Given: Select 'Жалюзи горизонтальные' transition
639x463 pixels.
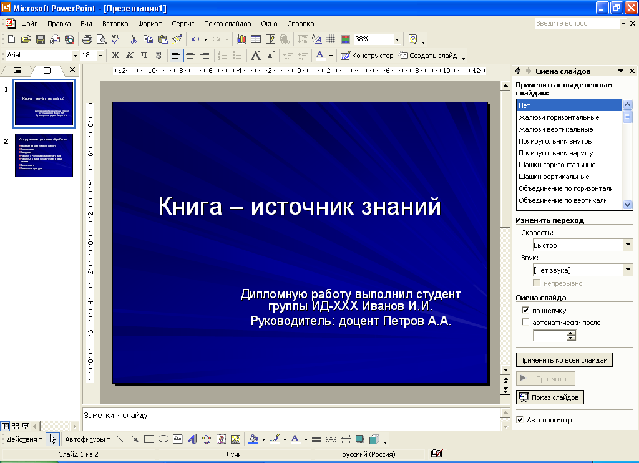Looking at the screenshot, I should (569, 117).
